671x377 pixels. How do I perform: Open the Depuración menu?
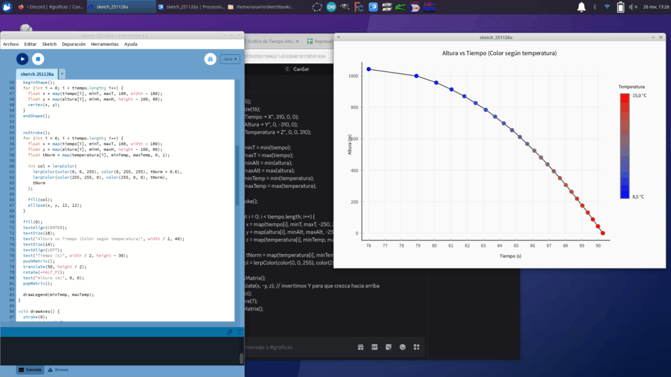point(73,44)
